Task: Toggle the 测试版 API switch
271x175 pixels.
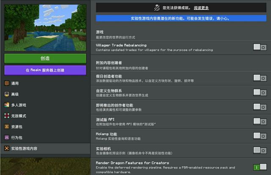Action: pos(260,121)
